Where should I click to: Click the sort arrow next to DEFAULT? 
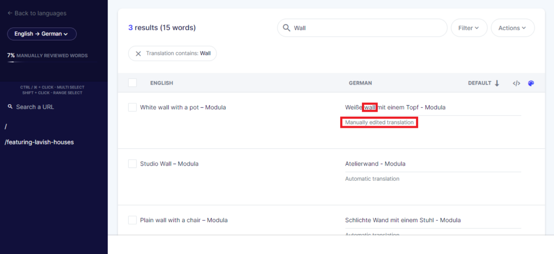pos(497,83)
